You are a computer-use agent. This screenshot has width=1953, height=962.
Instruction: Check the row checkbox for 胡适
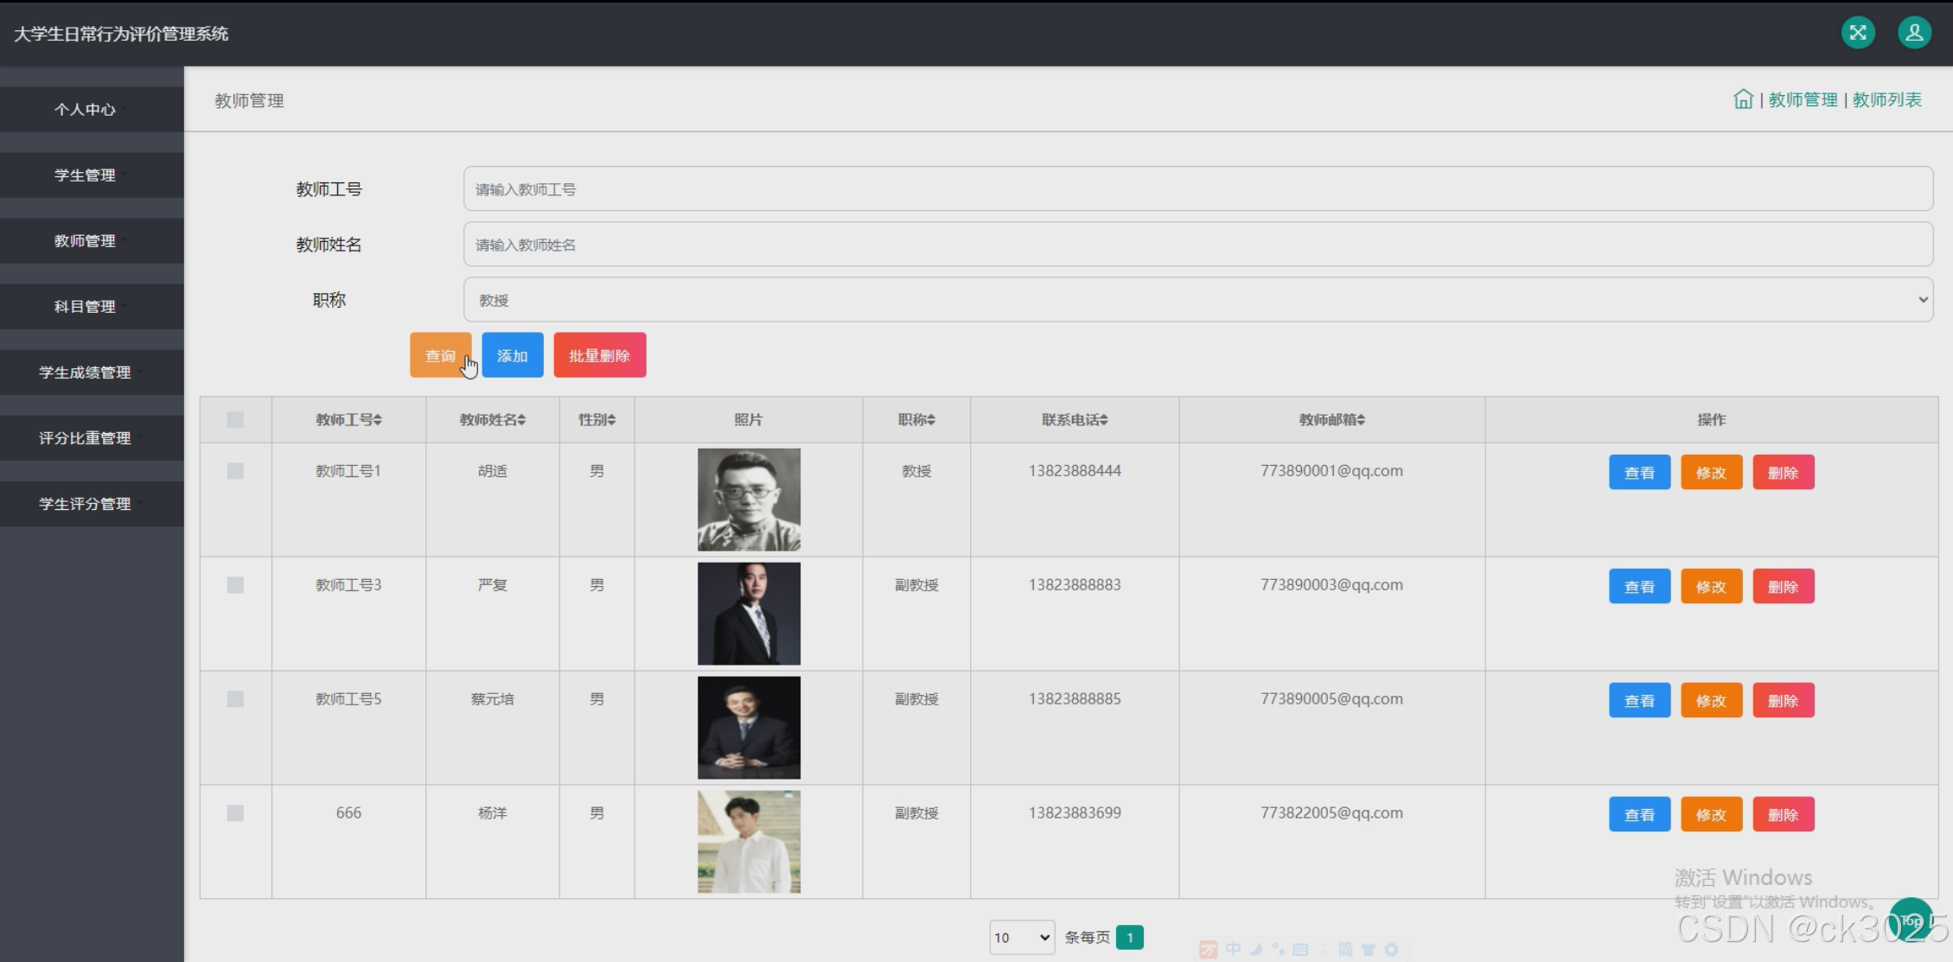(x=235, y=471)
